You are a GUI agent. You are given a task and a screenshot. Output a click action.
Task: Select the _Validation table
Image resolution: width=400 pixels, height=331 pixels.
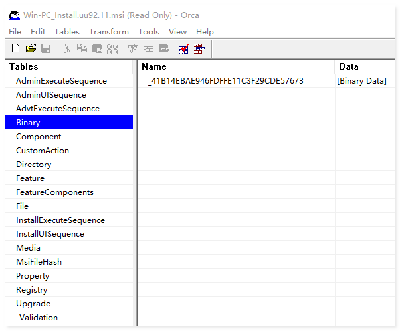point(37,318)
